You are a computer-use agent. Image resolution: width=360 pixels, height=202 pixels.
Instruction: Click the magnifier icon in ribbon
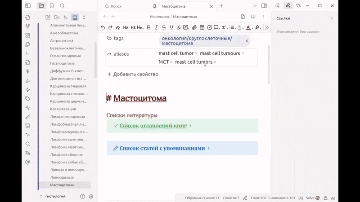[27, 144]
